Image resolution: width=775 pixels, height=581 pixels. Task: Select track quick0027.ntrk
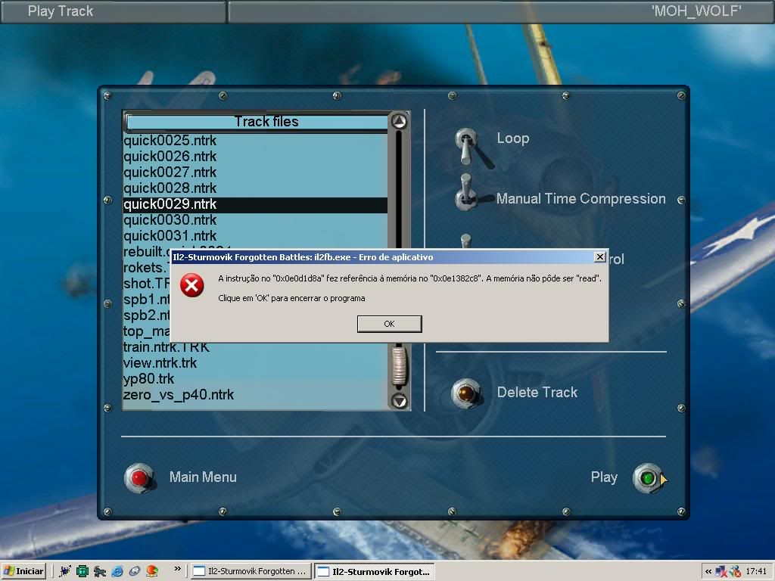click(255, 172)
